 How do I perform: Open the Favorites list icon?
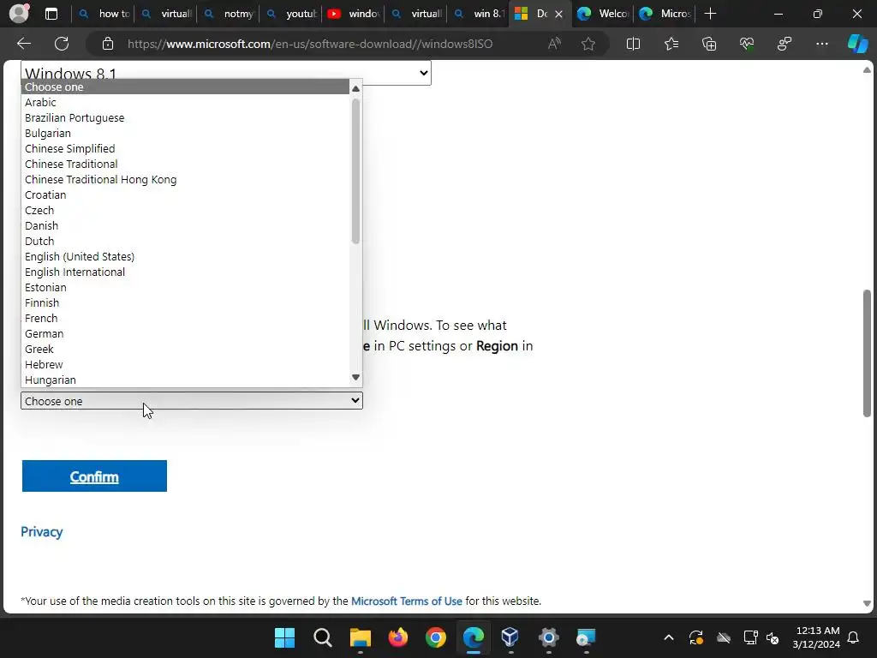click(x=671, y=44)
